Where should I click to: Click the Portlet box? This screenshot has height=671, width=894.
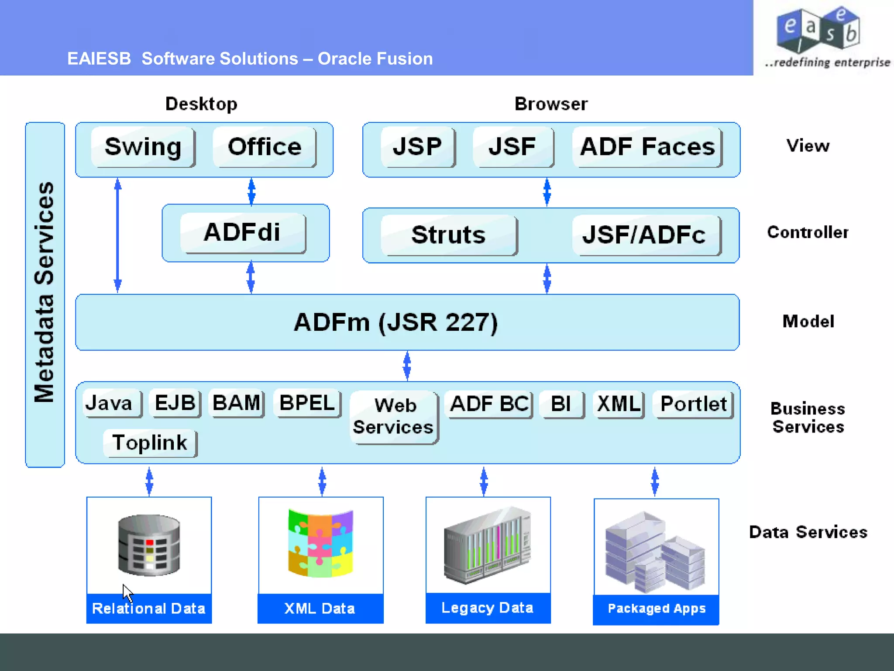(693, 404)
